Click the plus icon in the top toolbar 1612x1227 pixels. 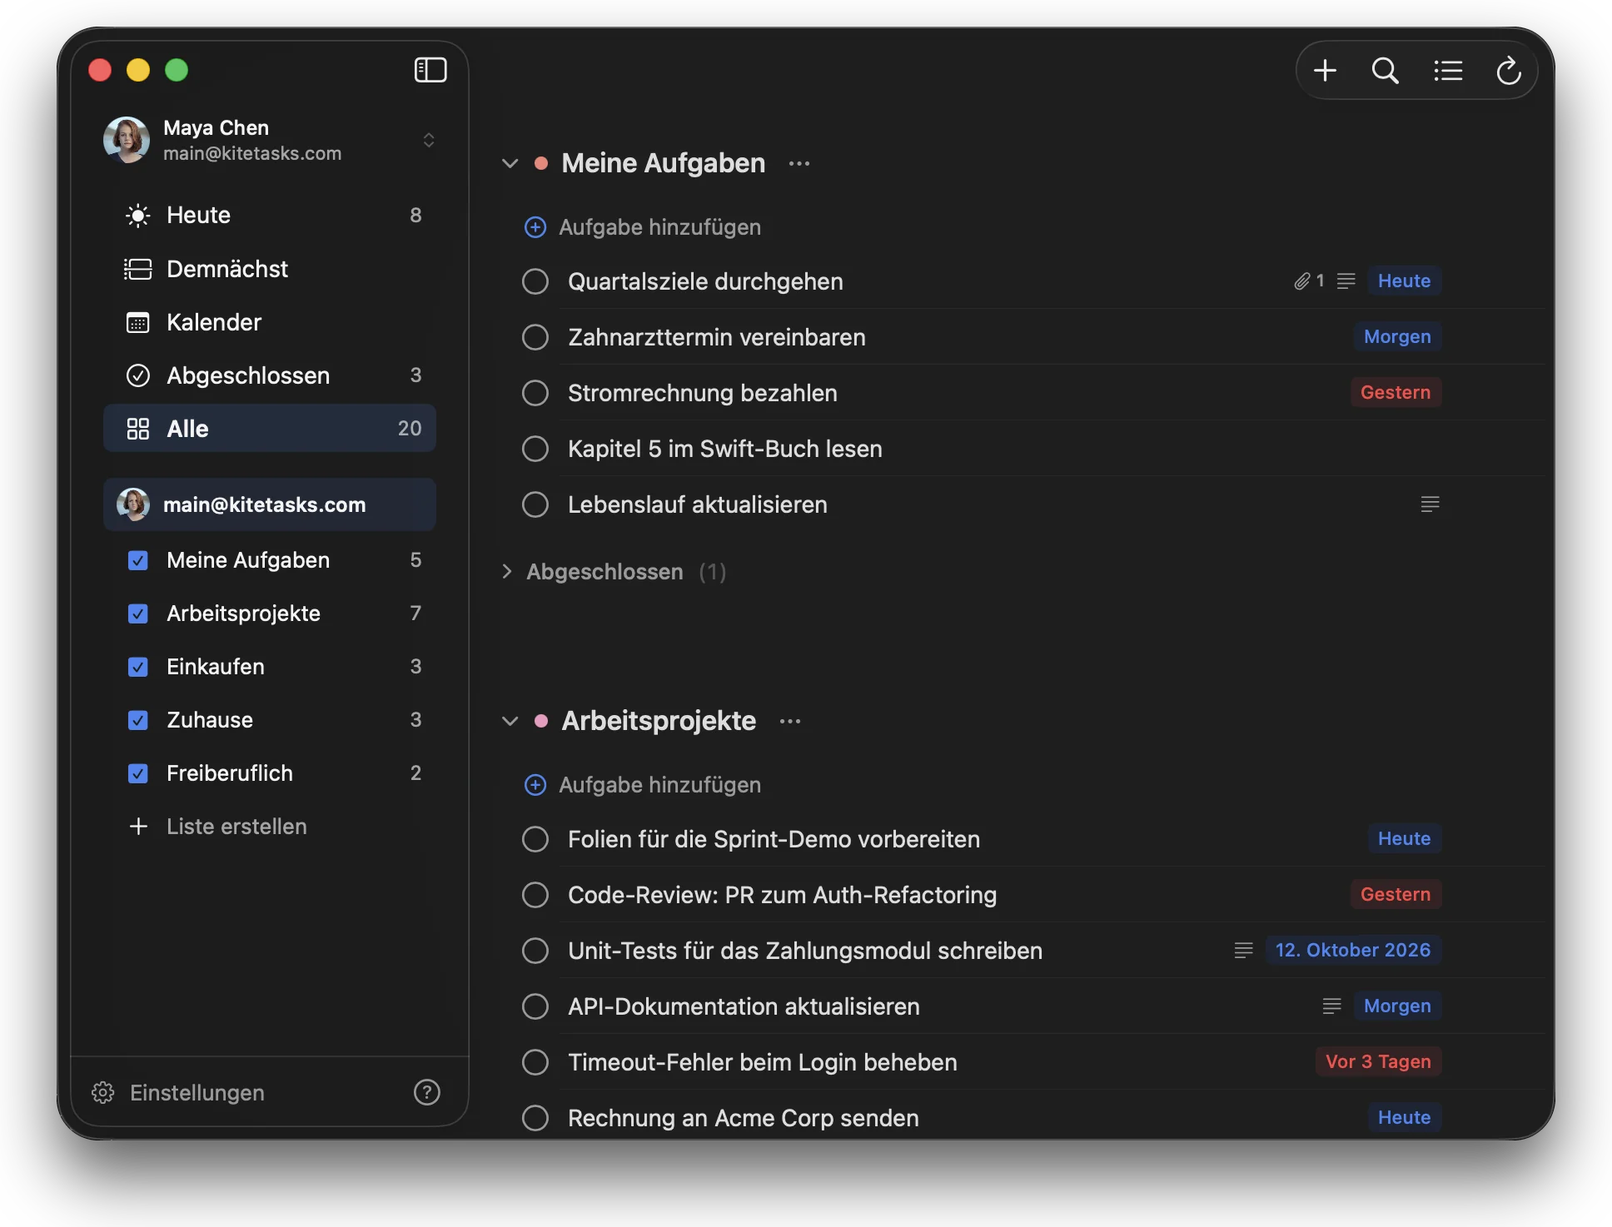point(1325,70)
